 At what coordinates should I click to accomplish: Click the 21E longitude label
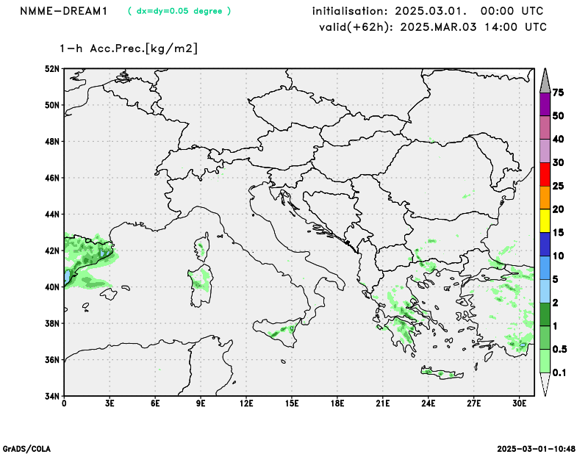[382, 404]
